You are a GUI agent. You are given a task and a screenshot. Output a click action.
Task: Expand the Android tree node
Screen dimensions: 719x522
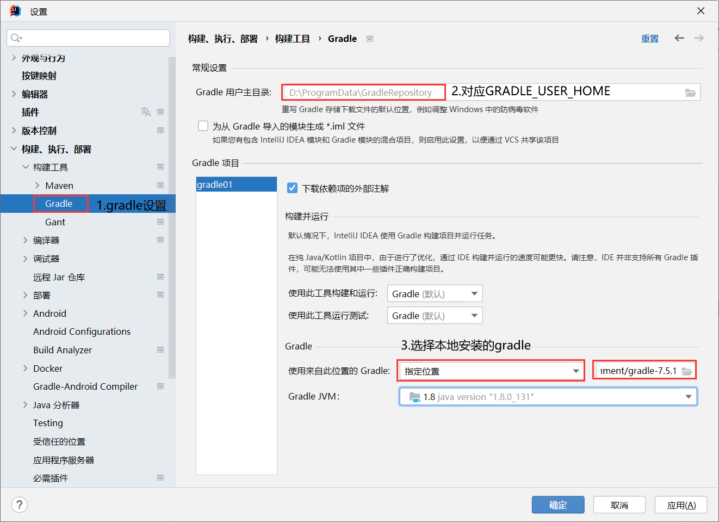26,314
